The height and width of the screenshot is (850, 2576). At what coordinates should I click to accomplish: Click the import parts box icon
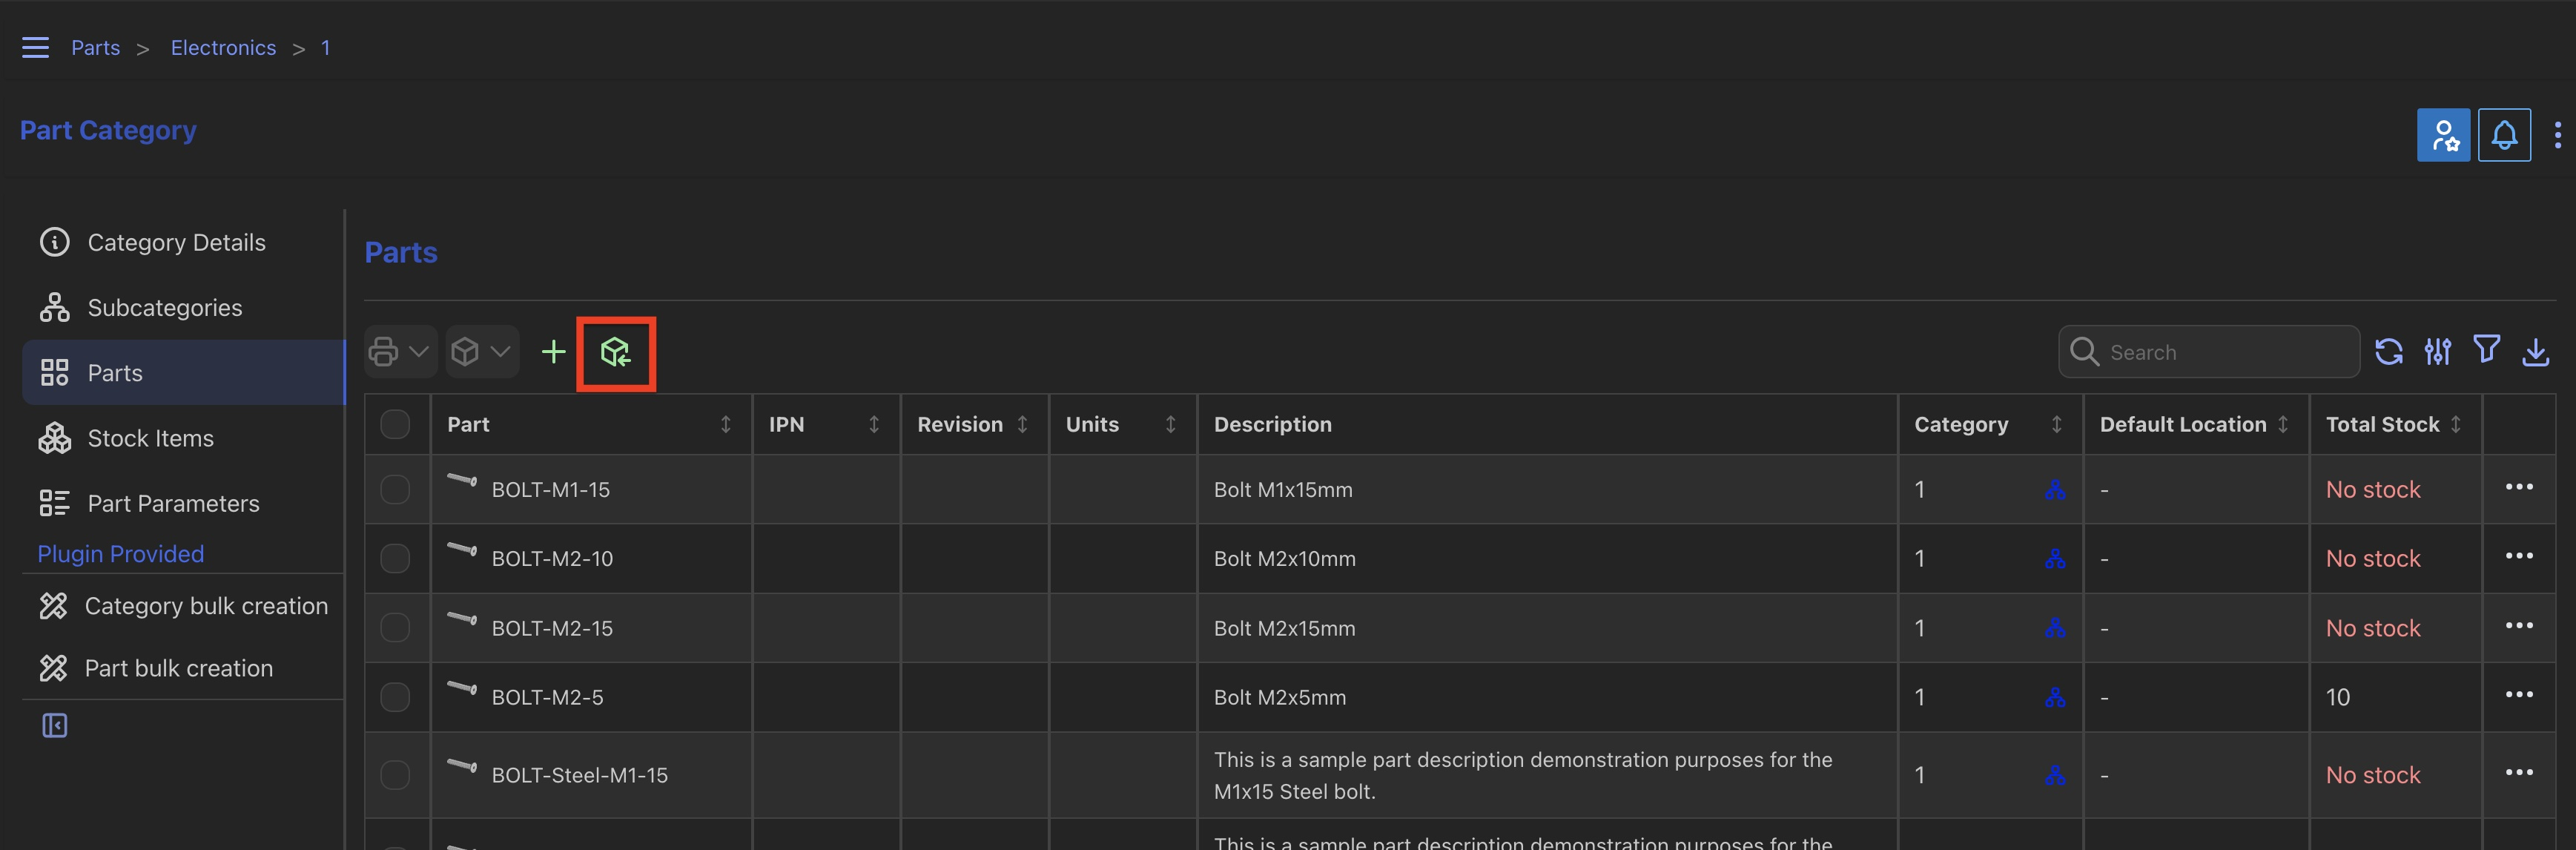[x=615, y=352]
